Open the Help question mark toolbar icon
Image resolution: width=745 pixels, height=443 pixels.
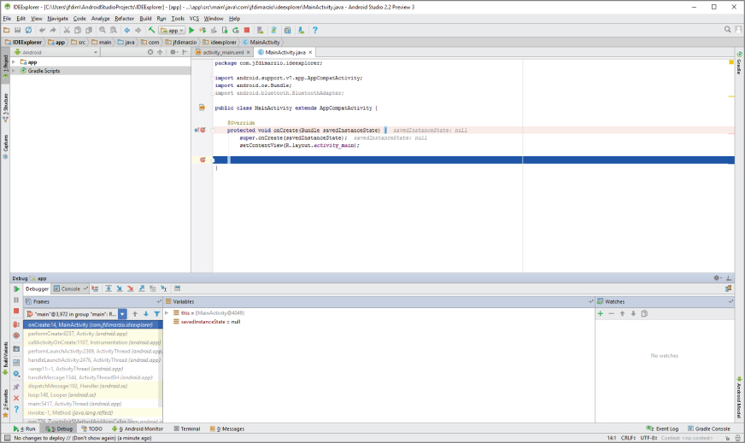314,30
